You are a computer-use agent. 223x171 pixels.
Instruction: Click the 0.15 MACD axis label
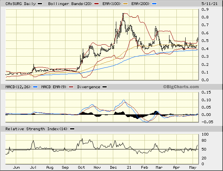[x=206, y=92]
